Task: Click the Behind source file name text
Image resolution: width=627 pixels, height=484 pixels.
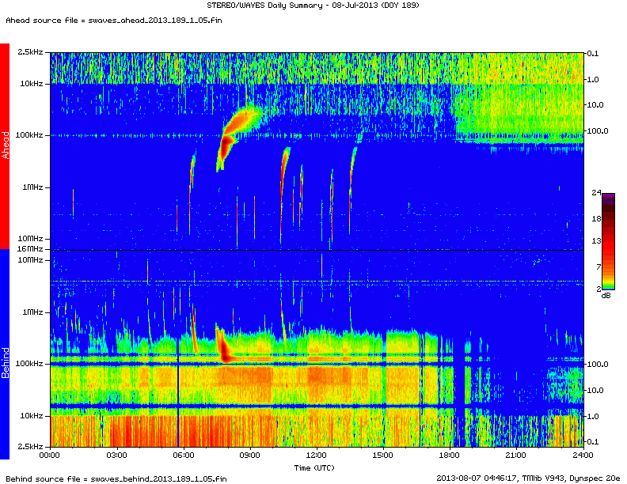Action: pos(116,478)
